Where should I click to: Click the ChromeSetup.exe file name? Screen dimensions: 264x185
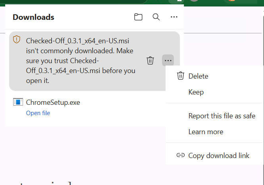tap(53, 102)
